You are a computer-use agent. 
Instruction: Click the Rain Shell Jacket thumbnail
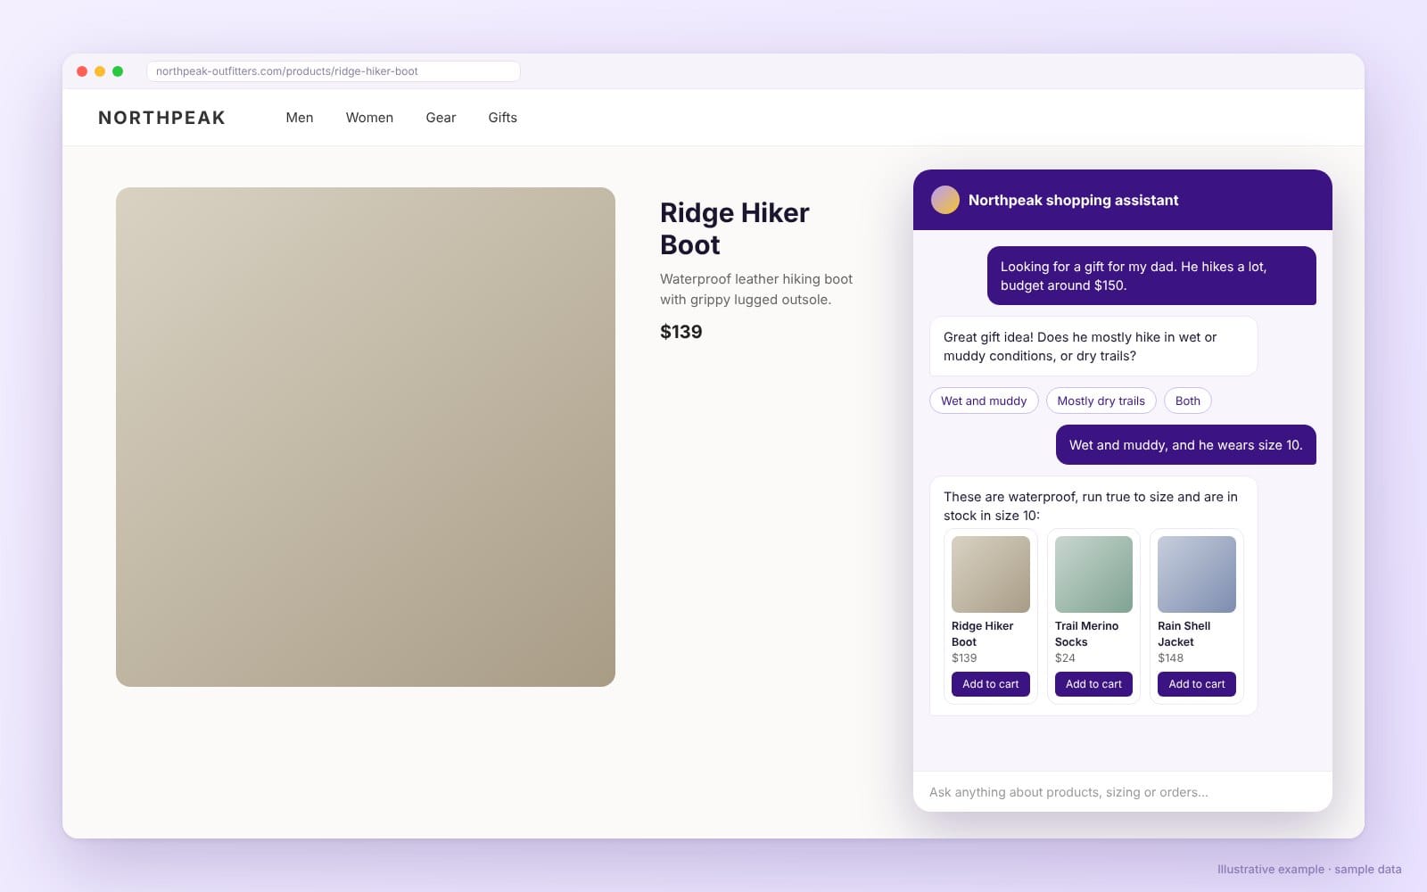pyautogui.click(x=1197, y=574)
